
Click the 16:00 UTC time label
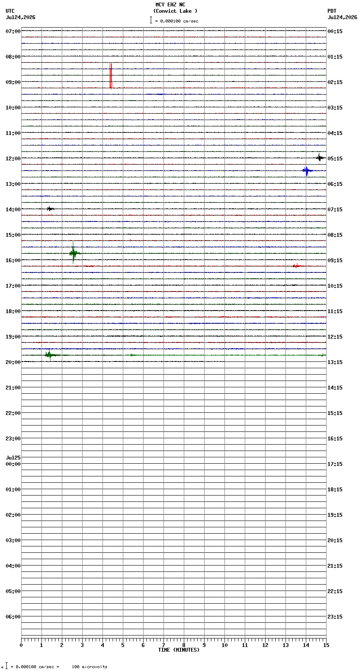pos(13,260)
